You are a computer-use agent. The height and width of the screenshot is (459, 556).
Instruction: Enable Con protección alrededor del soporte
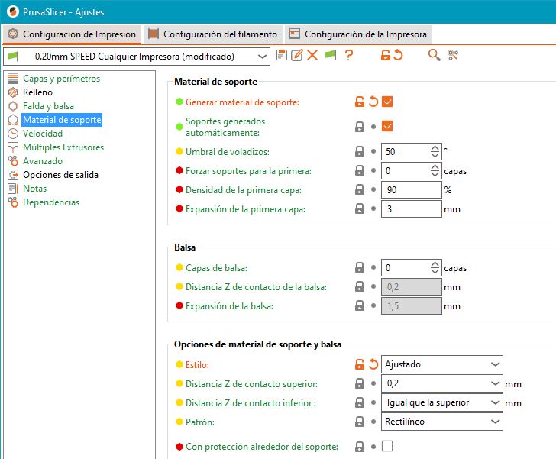click(x=387, y=447)
